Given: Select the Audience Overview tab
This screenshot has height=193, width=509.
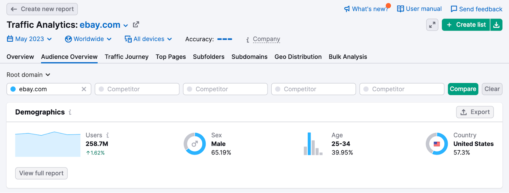Looking at the screenshot, I should 69,57.
